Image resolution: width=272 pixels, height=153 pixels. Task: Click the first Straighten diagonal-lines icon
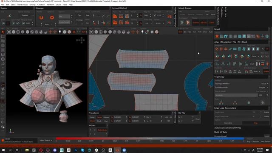(x=217, y=49)
